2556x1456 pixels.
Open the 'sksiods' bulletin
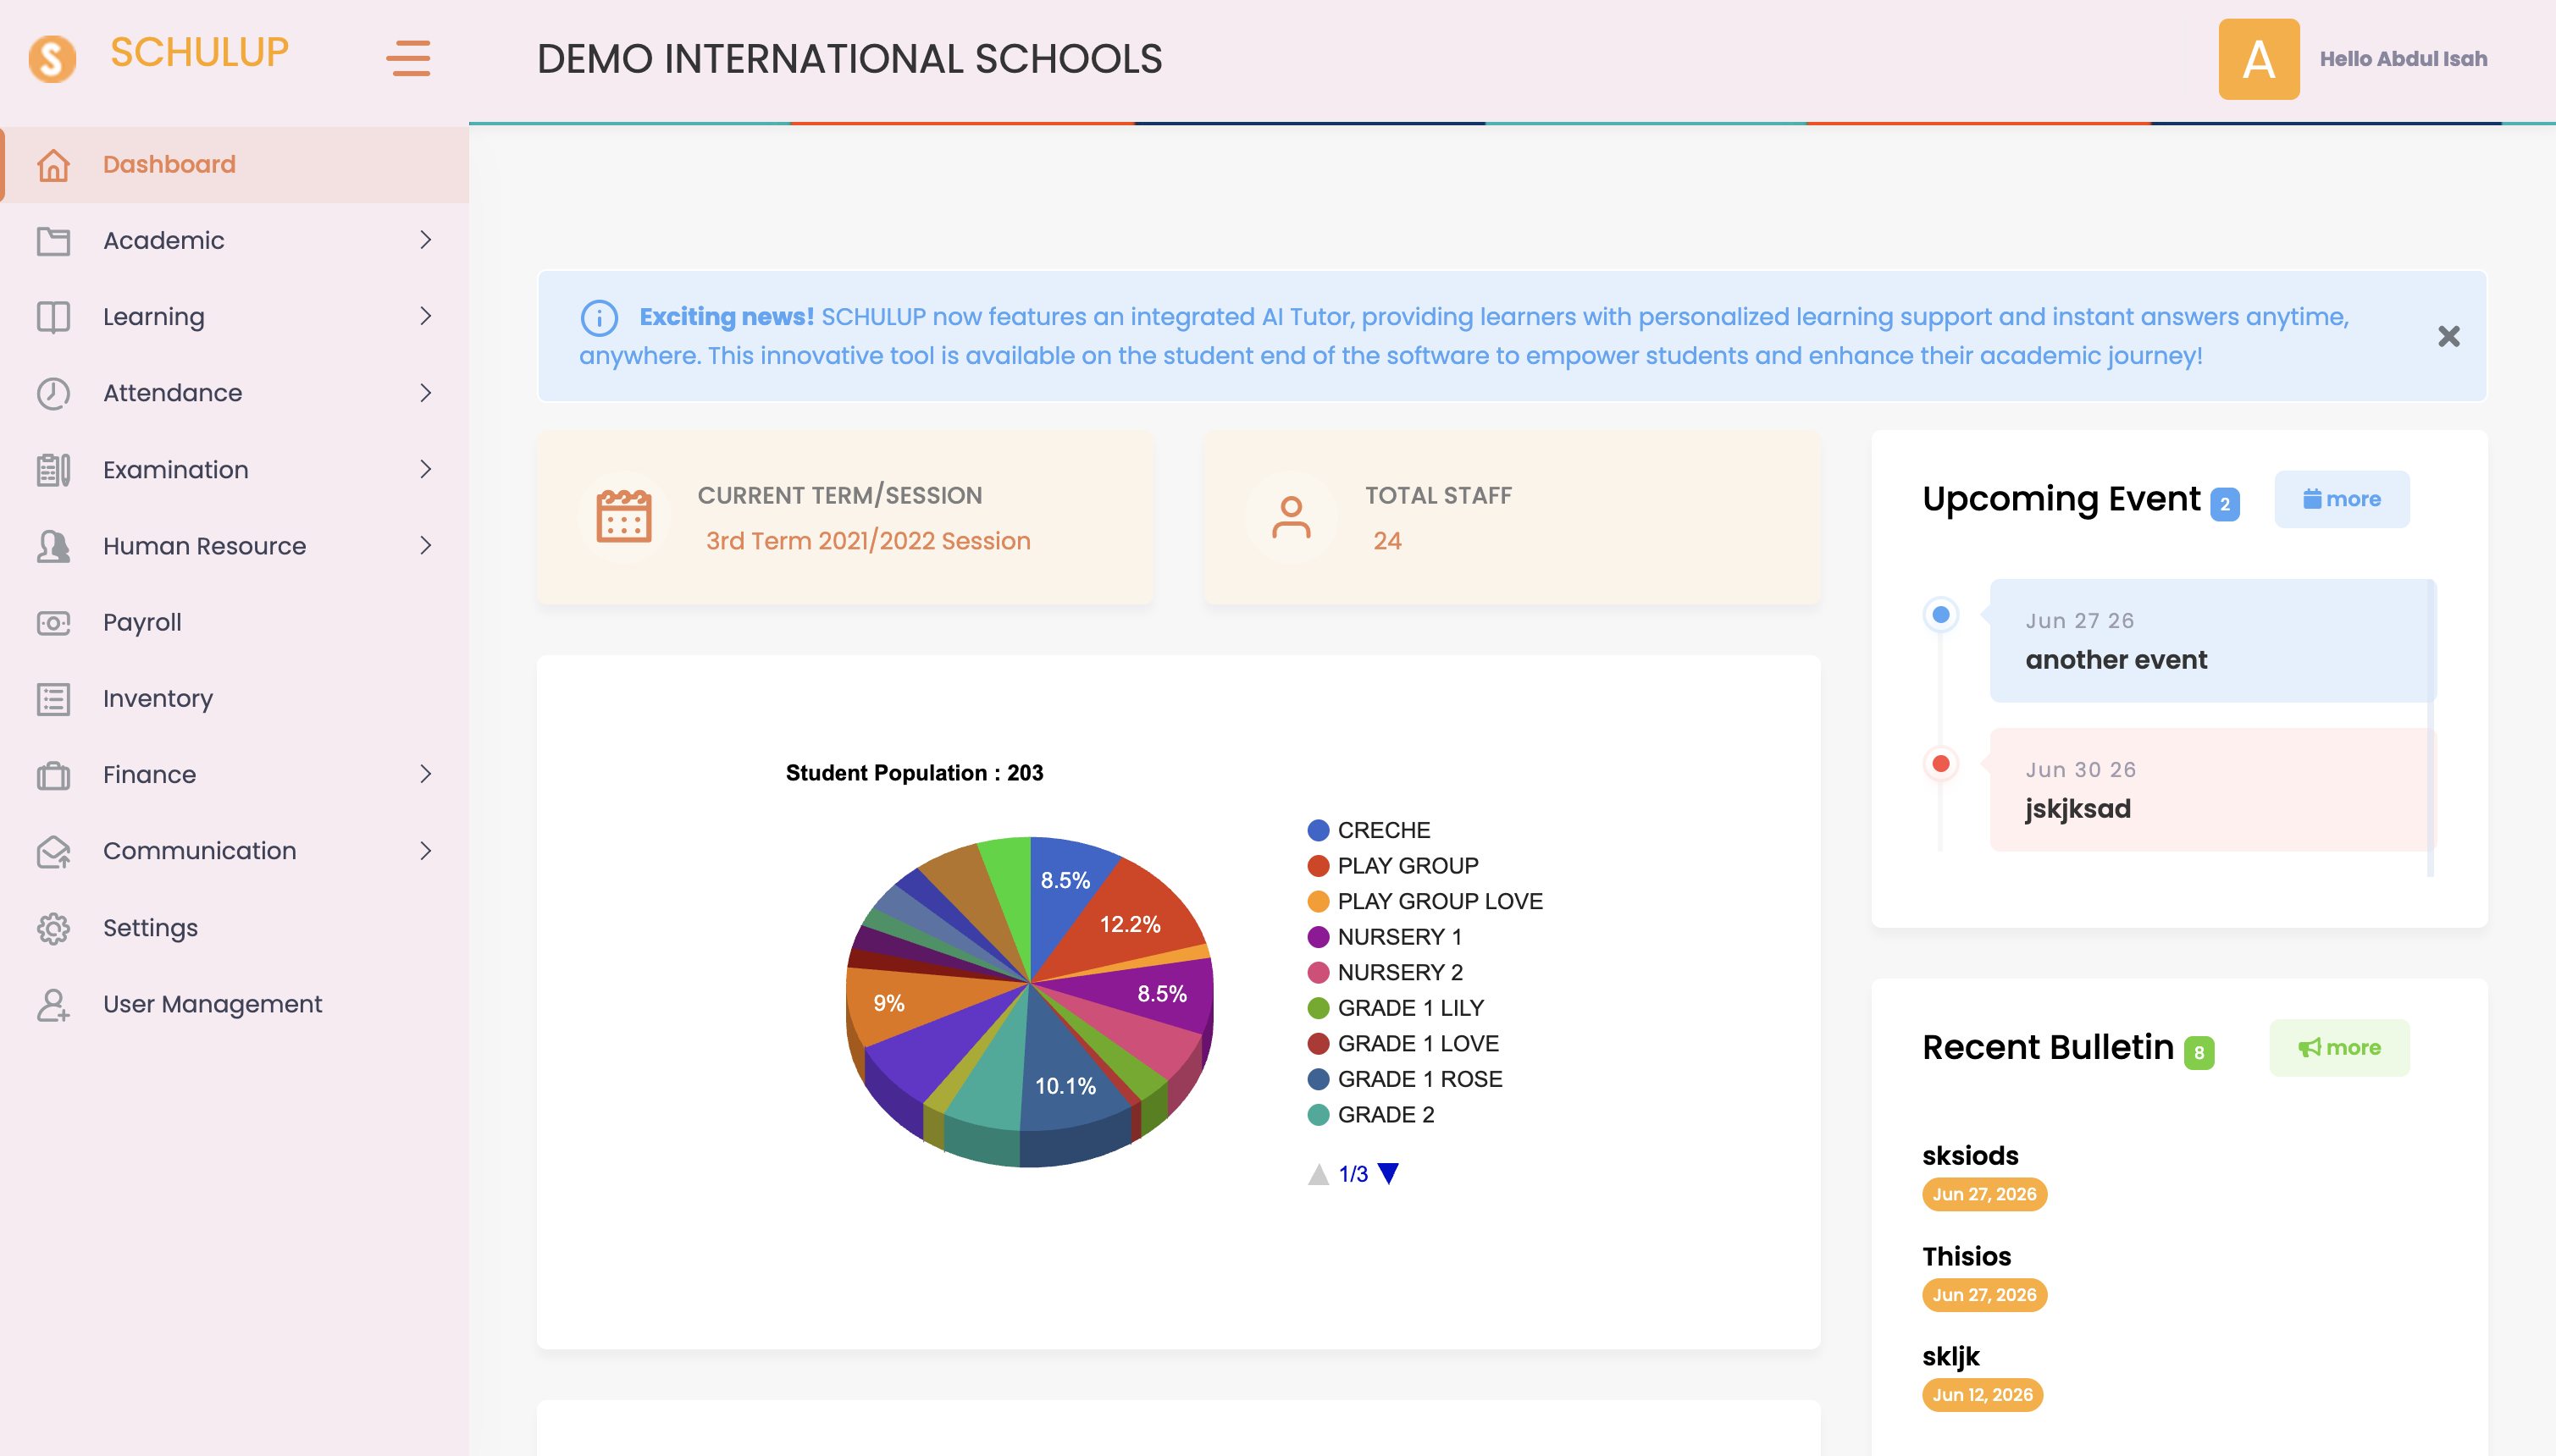1970,1155
